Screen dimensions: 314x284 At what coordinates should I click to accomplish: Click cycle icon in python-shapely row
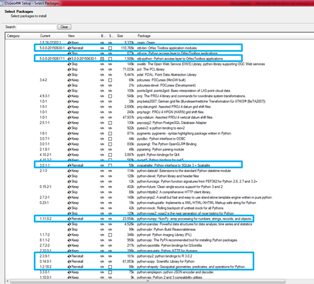pos(69,267)
